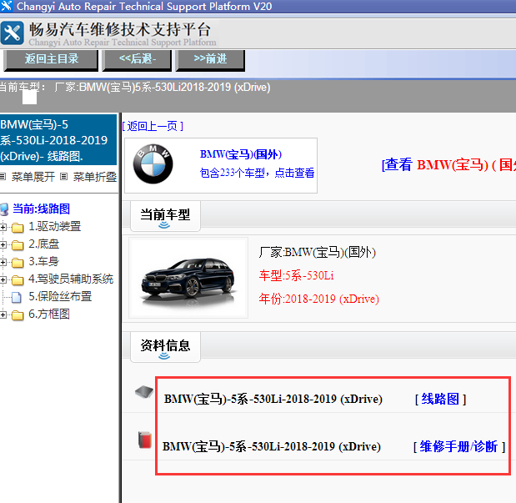Click the BMW roundel logo

click(x=153, y=163)
